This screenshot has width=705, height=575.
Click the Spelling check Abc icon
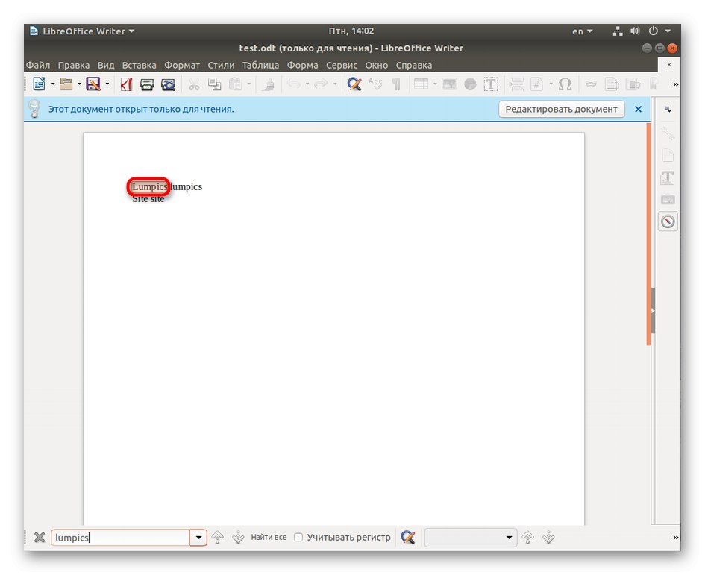(x=375, y=84)
